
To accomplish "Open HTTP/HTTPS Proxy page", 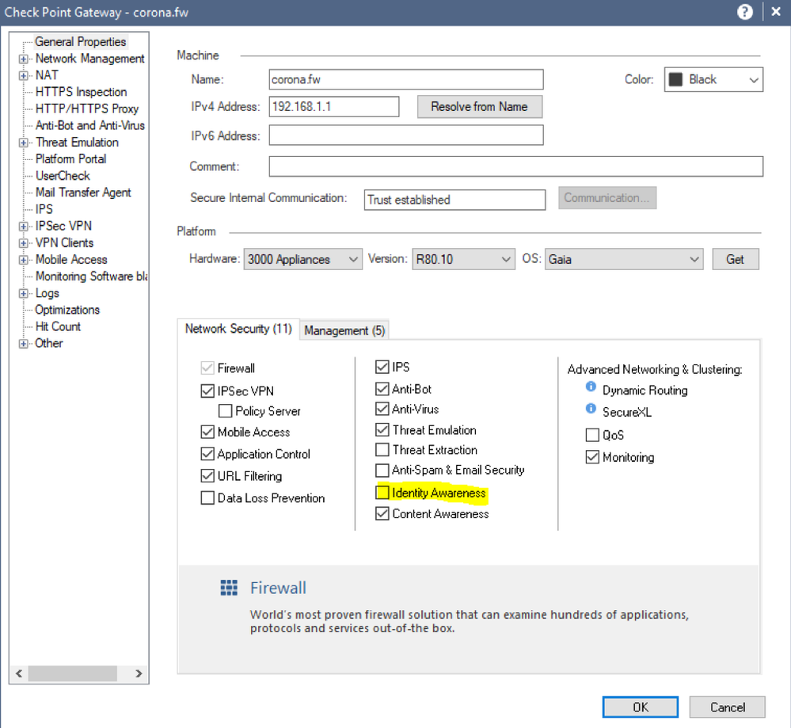I will pos(87,109).
